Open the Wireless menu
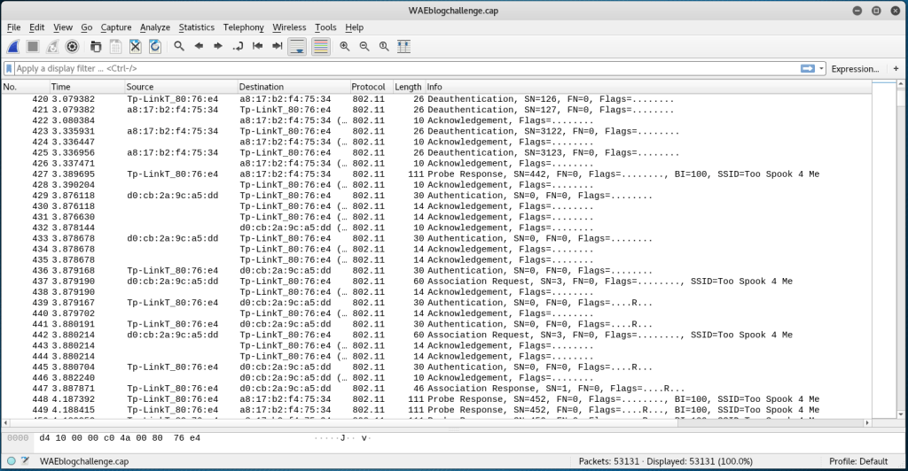908x471 pixels. [289, 27]
